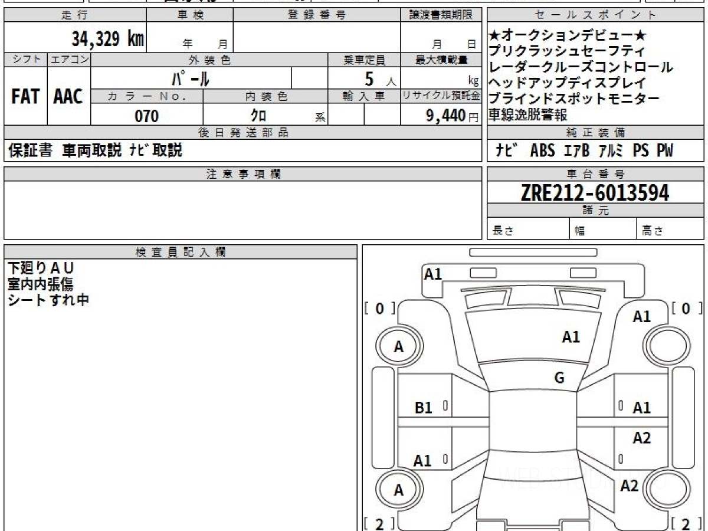
Task: Click the A2 mark below the right-side A1 door mark
Action: [642, 438]
